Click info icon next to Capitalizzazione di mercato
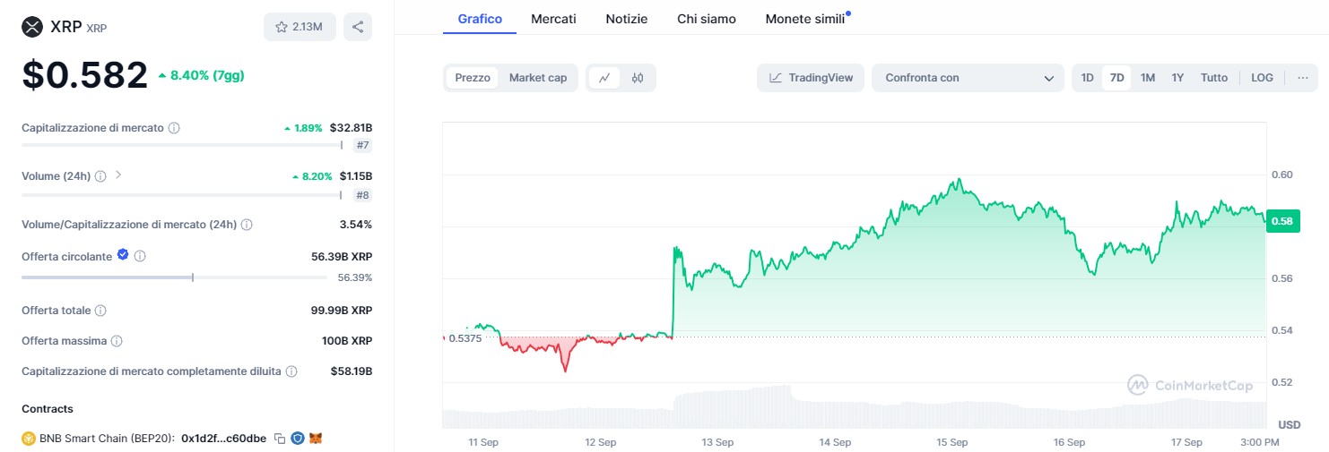The height and width of the screenshot is (452, 1329). pos(174,128)
